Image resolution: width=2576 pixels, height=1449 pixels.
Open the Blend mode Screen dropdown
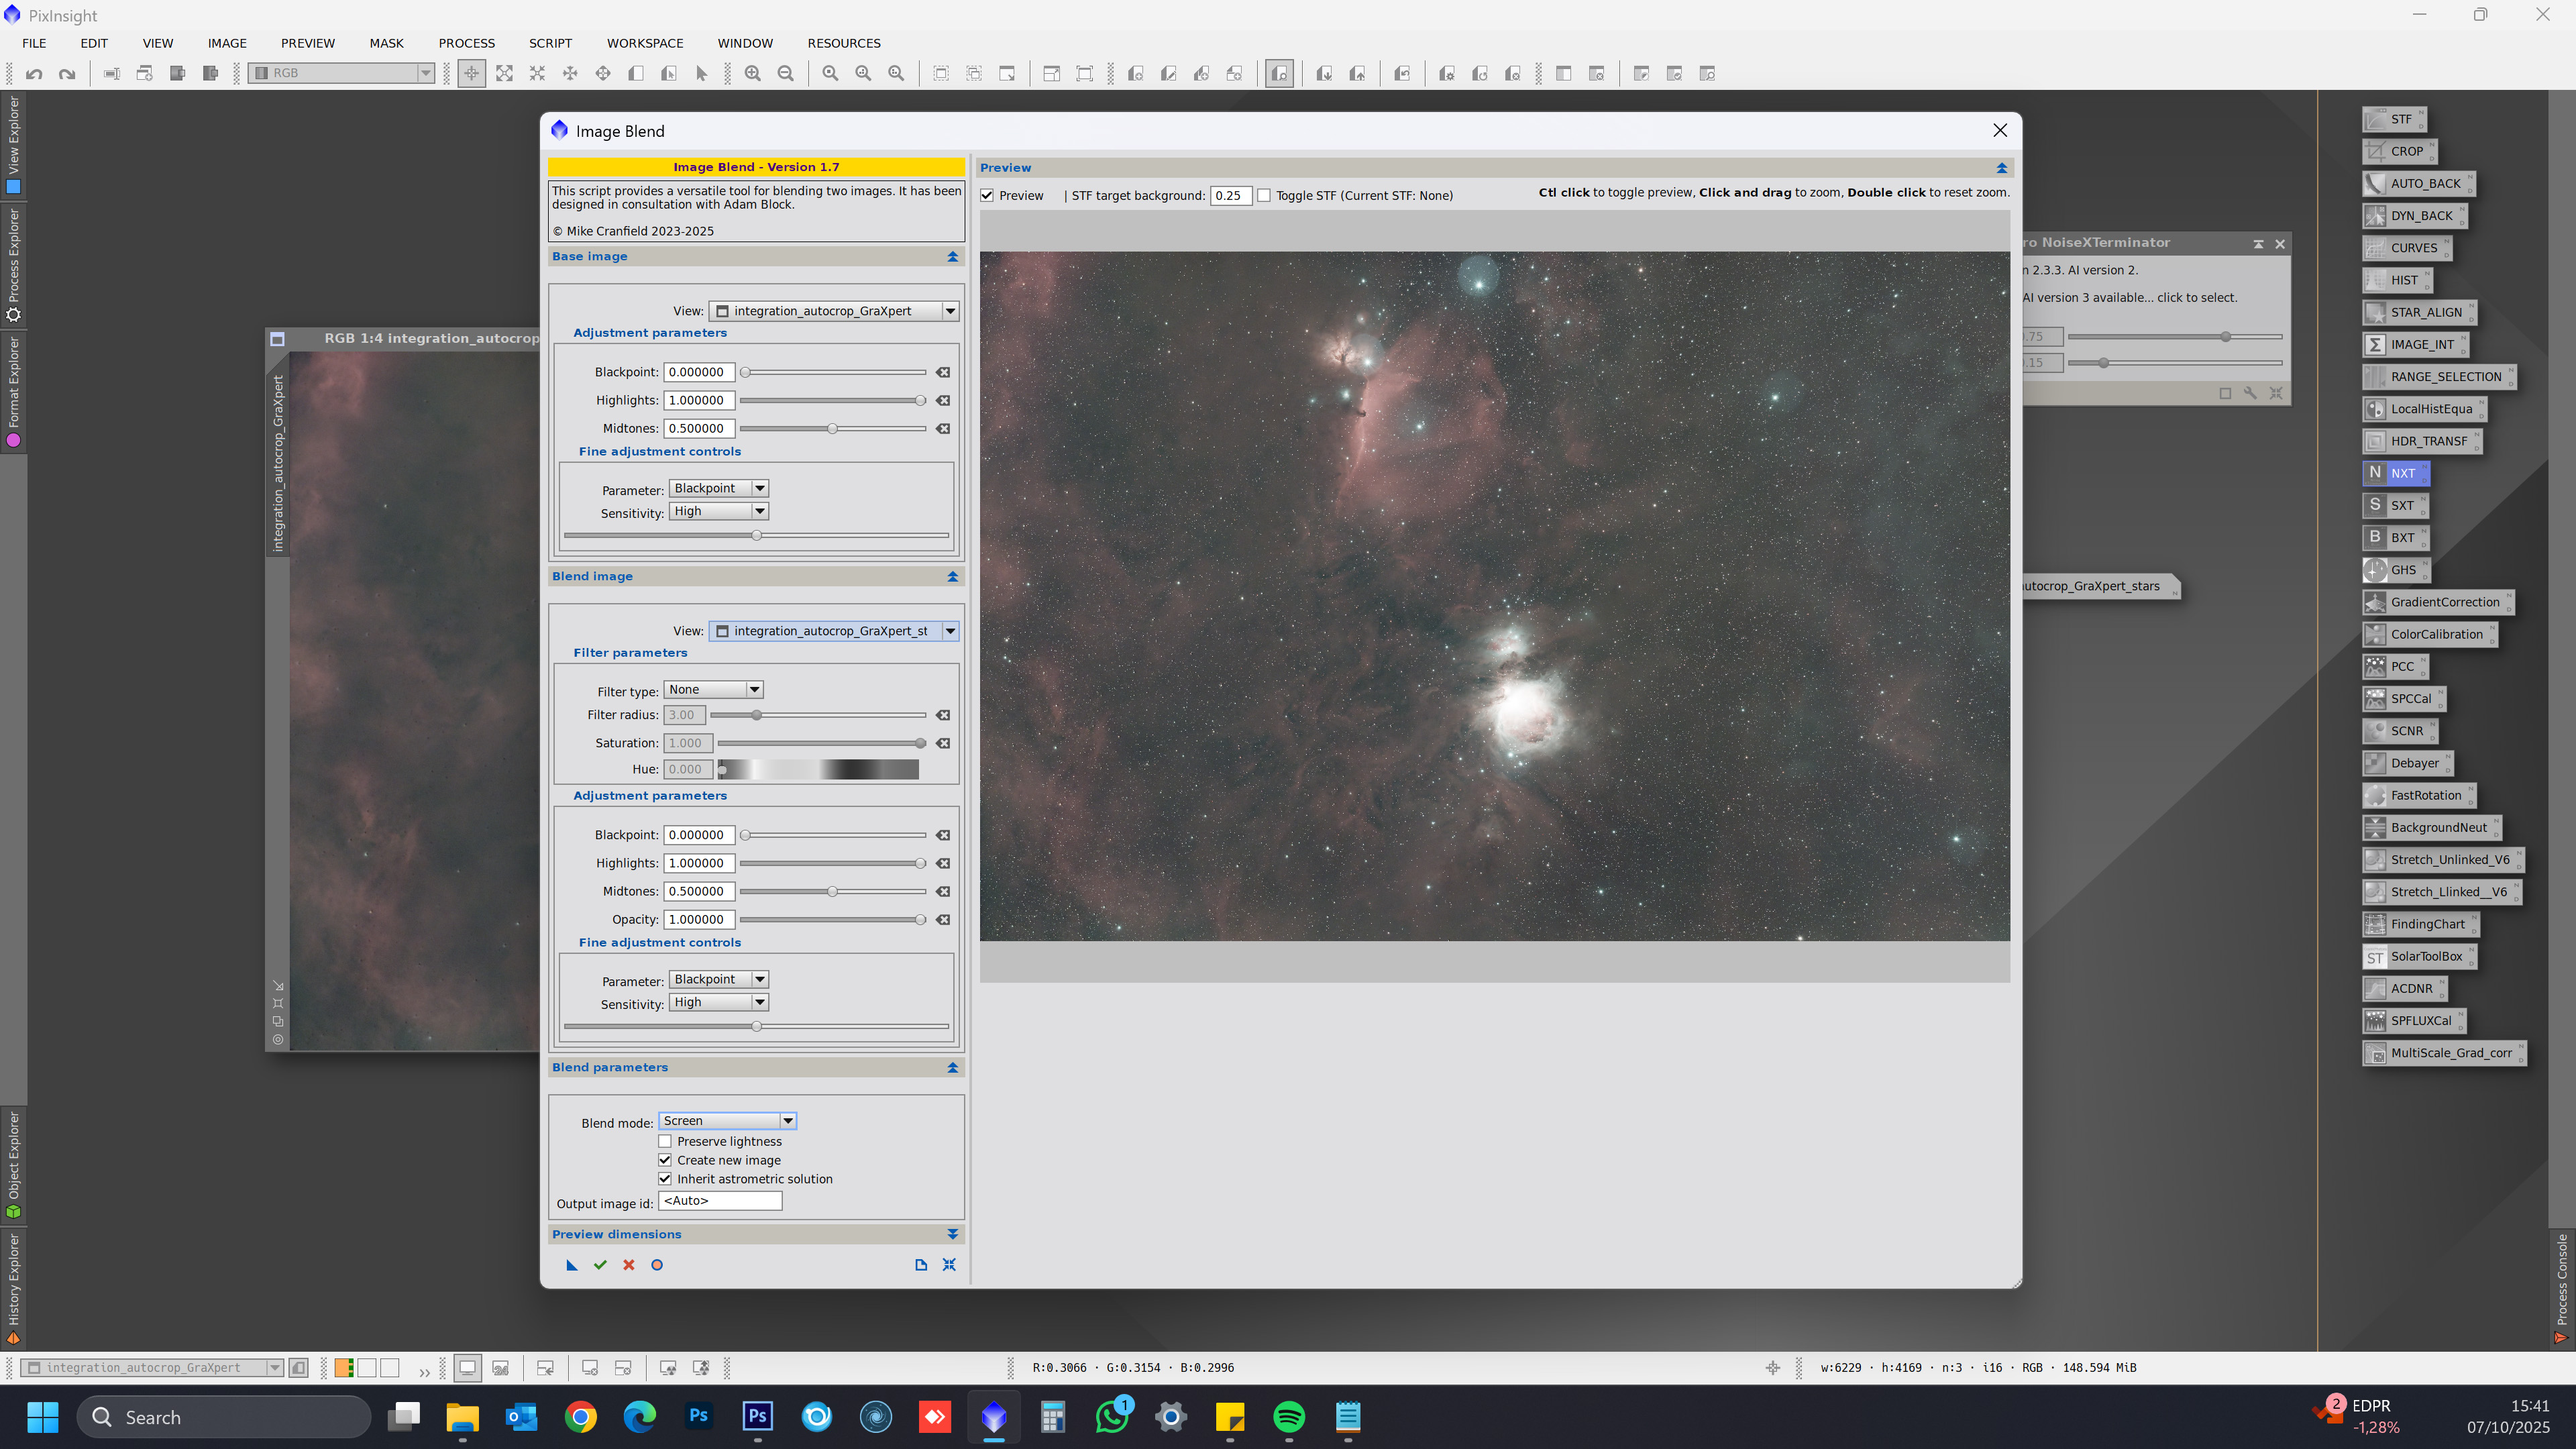pyautogui.click(x=727, y=1121)
